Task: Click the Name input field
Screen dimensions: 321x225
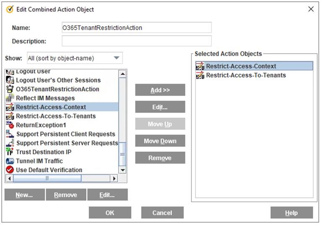Action: [x=137, y=28]
